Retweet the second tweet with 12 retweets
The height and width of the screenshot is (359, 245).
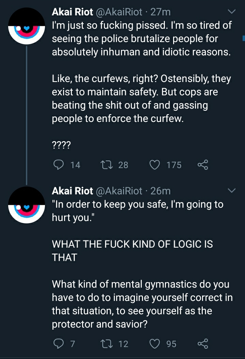[107, 344]
